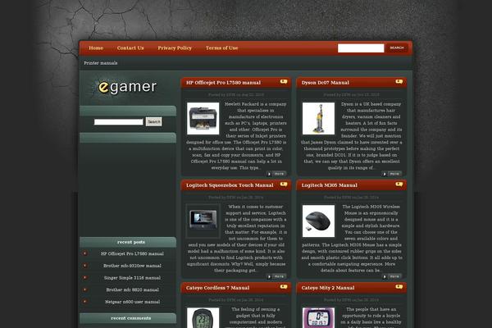Open the Squeezebox Touch device thumbnail
The image size is (492, 328).
[x=203, y=221]
